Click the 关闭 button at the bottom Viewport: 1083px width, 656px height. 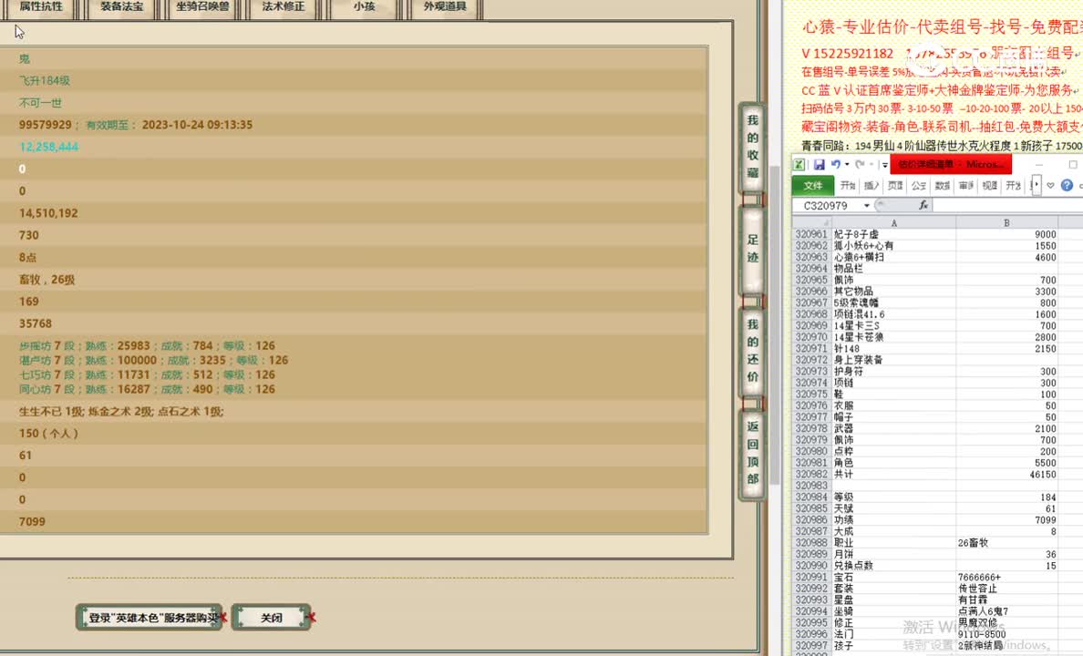point(271,617)
